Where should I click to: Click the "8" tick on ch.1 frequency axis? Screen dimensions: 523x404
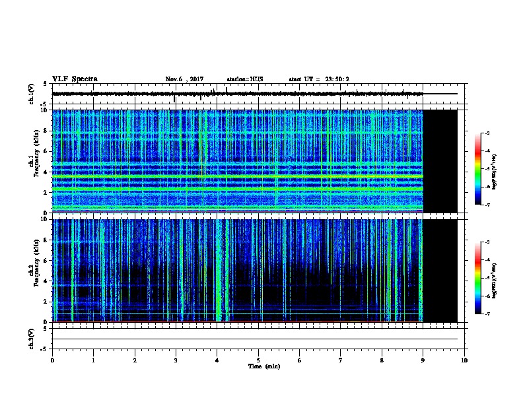tap(46, 131)
